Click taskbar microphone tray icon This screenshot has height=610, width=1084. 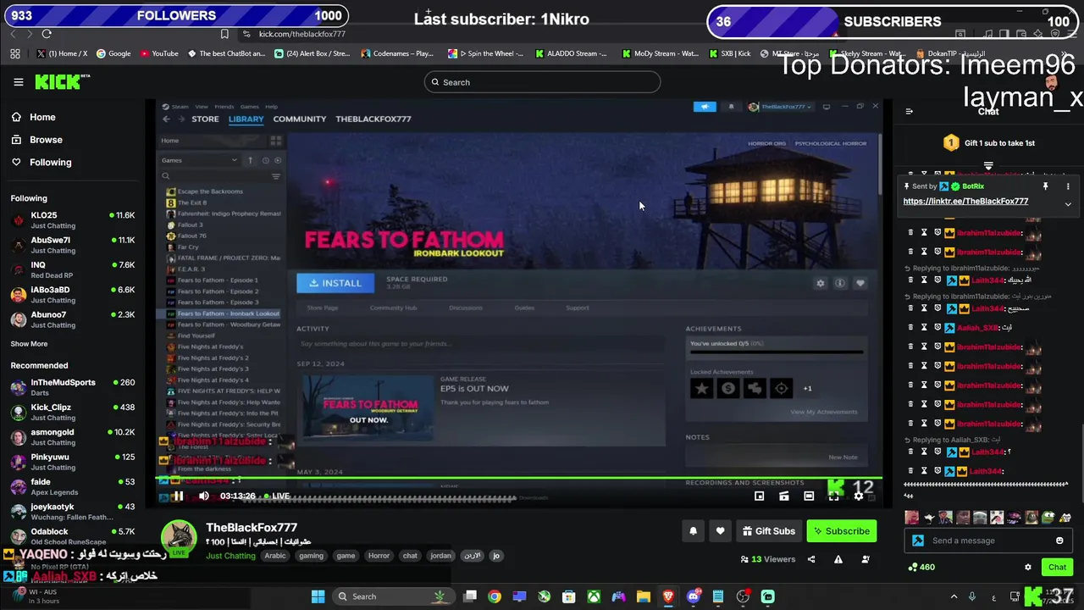pos(972,596)
